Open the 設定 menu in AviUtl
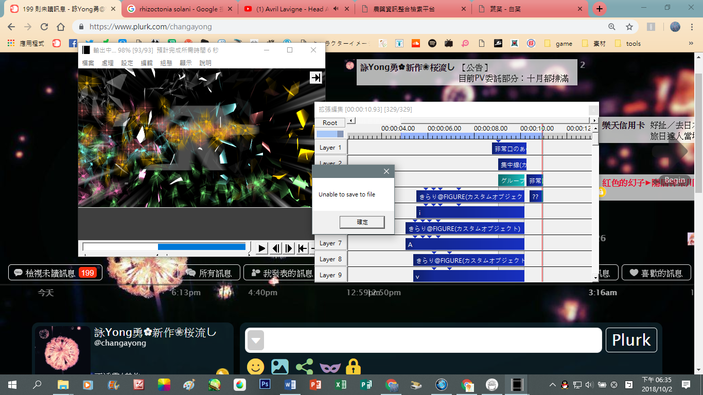Screen dimensions: 703x395 tap(127, 63)
